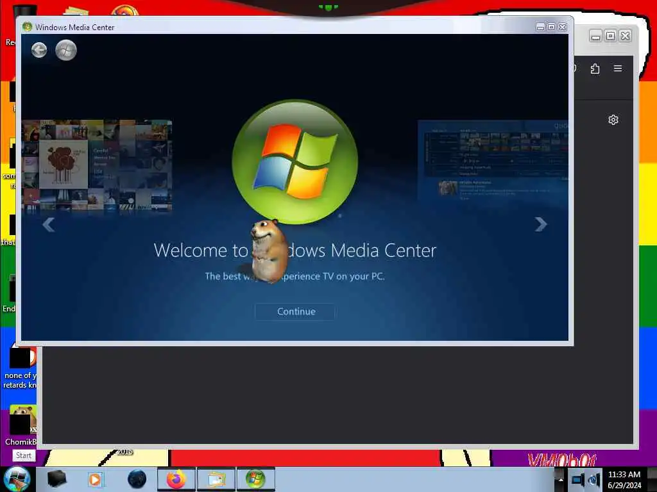657x492 pixels.
Task: Go to next slide with right chevron
Action: [x=541, y=224]
